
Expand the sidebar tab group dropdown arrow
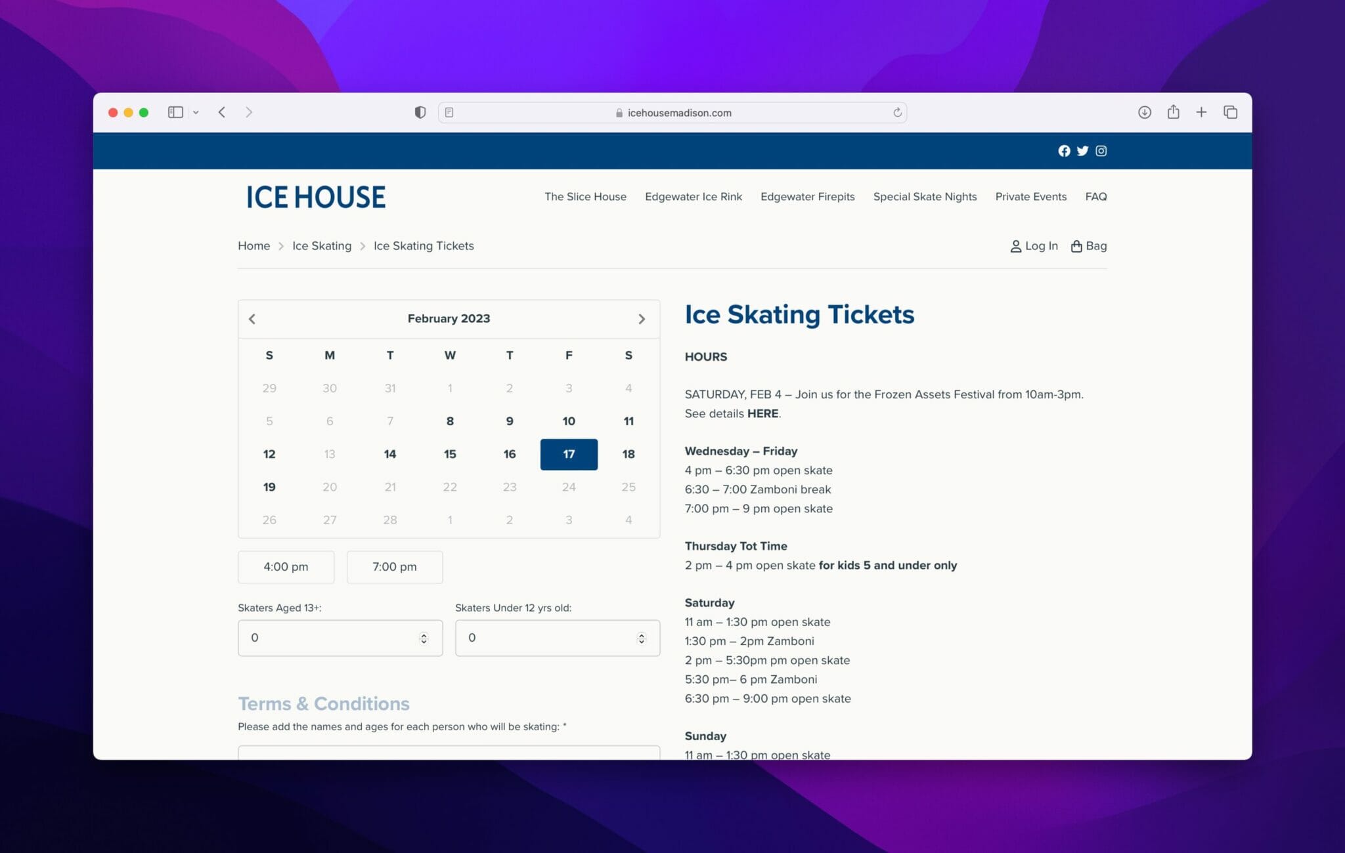(196, 113)
